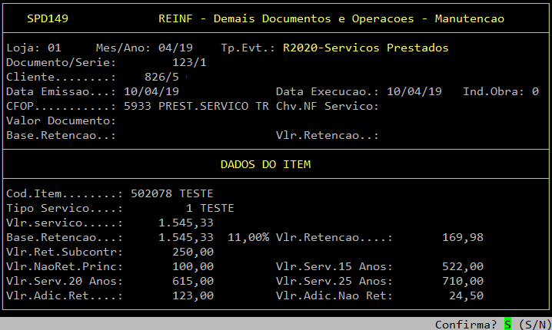The height and width of the screenshot is (330, 552).
Task: Click the Vlr.Serv.15 Anos value 522,00
Action: pyautogui.click(x=463, y=266)
